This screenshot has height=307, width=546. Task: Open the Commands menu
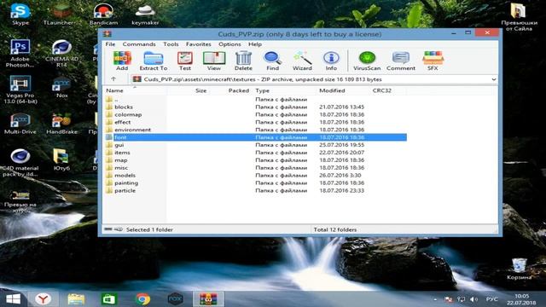(x=139, y=44)
